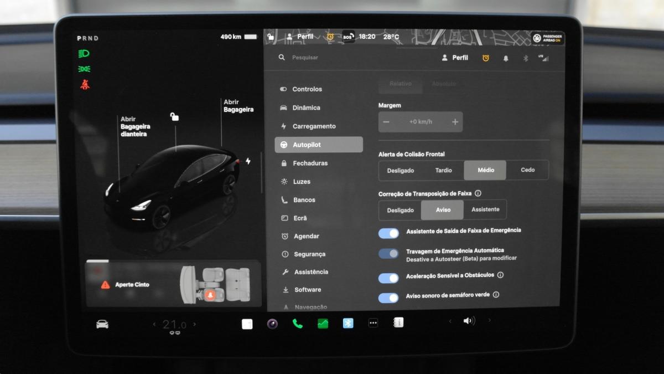
Task: Tap the orange alarm clock in settings header
Action: point(486,58)
